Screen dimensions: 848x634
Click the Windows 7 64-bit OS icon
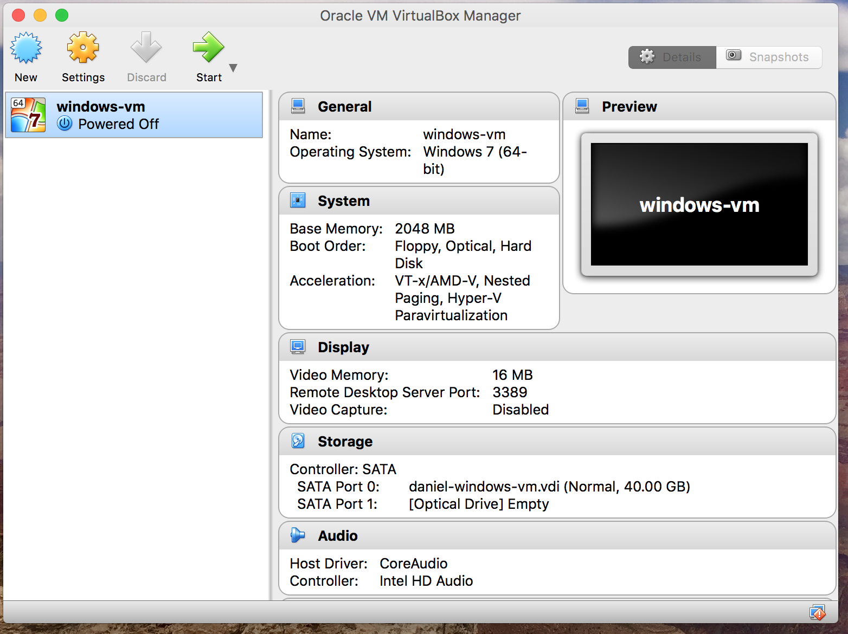click(28, 115)
